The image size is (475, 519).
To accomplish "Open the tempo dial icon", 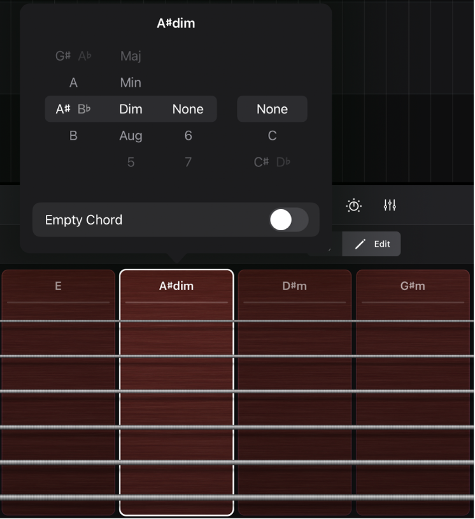I will (354, 205).
